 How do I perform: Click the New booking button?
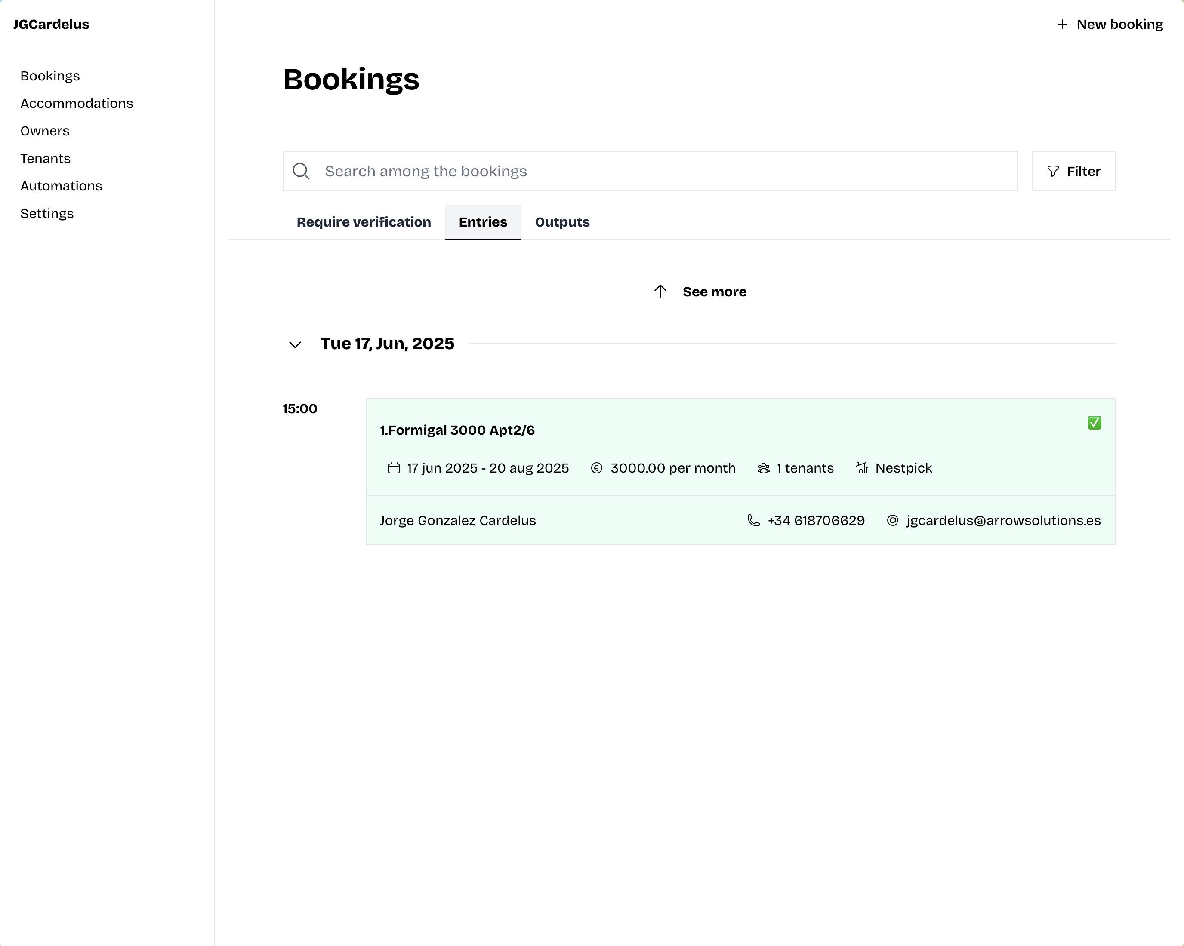(1110, 24)
